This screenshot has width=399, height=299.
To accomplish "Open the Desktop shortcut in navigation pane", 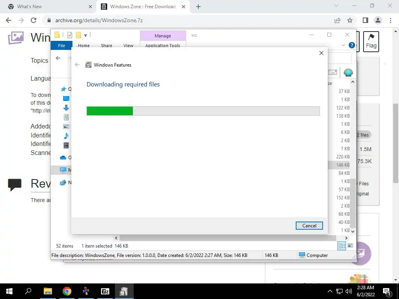I will (x=66, y=98).
